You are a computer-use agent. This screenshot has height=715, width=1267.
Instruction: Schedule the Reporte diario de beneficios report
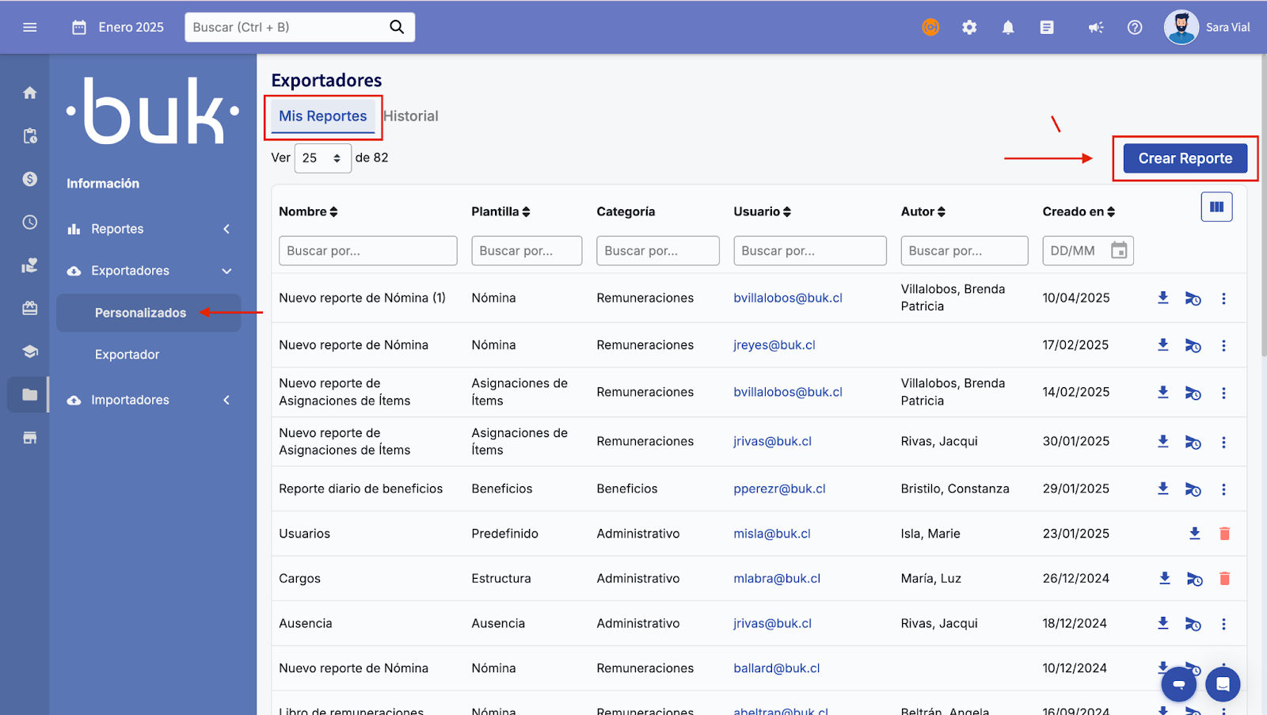tap(1193, 489)
